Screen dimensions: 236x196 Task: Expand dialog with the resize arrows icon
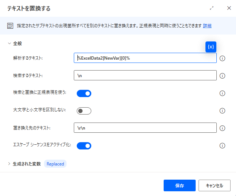point(212,8)
